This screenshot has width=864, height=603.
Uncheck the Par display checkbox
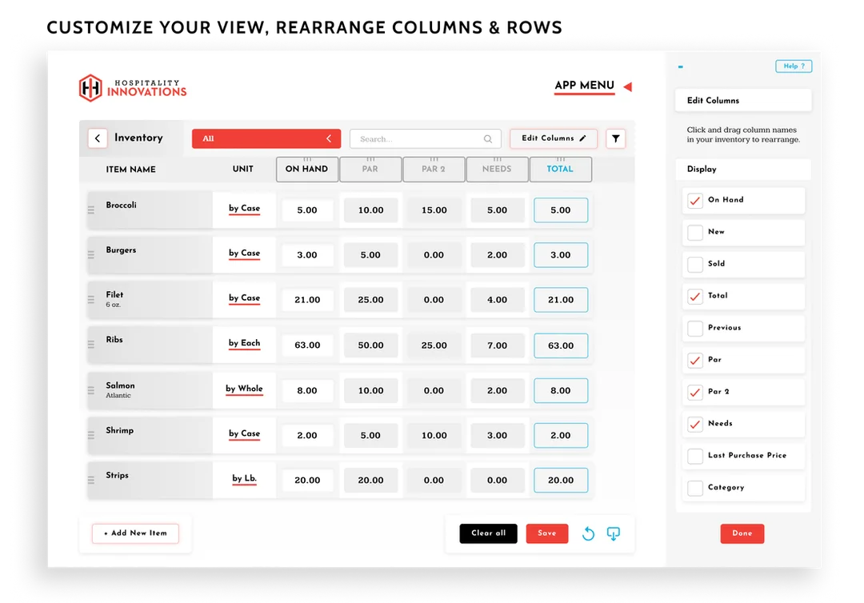click(x=695, y=360)
